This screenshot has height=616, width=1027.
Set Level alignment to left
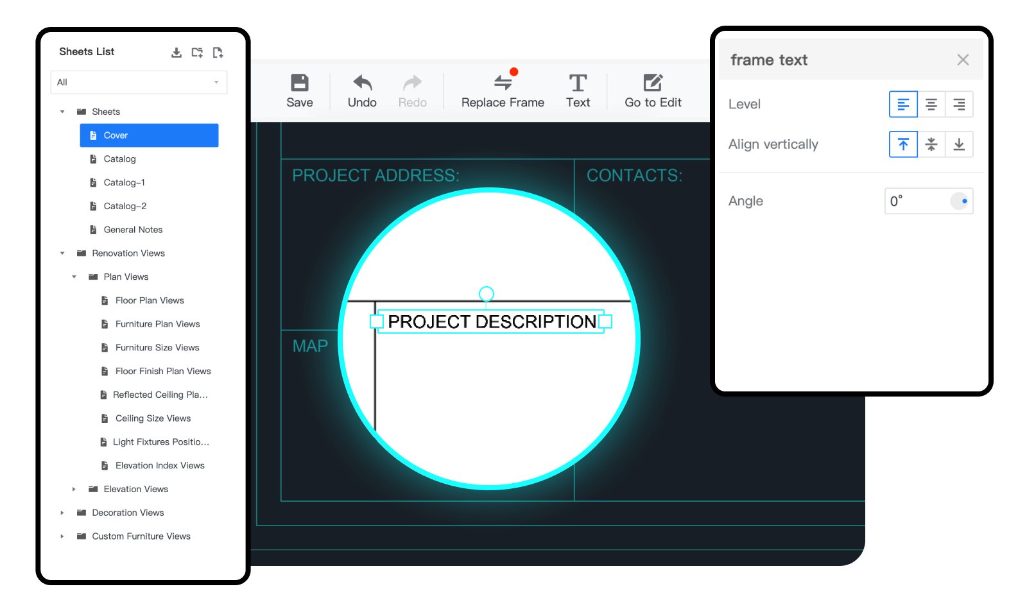903,104
